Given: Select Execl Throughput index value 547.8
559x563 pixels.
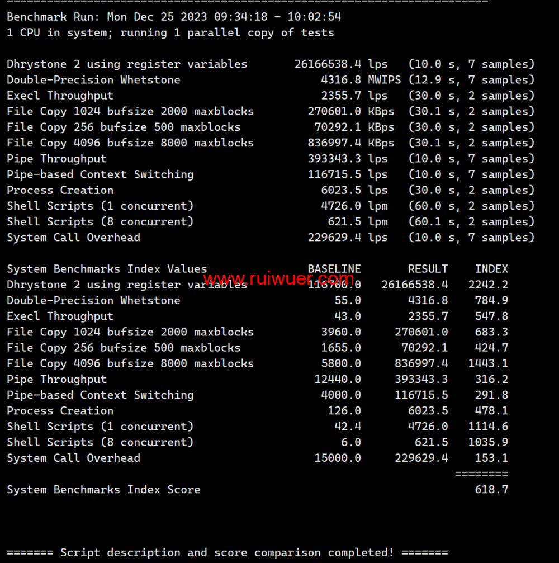Looking at the screenshot, I should coord(491,316).
